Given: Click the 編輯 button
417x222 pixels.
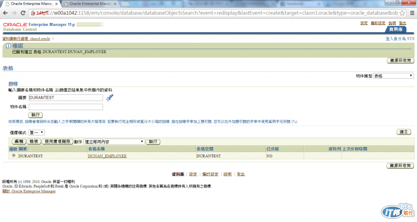Looking at the screenshot, I should [x=19, y=141].
